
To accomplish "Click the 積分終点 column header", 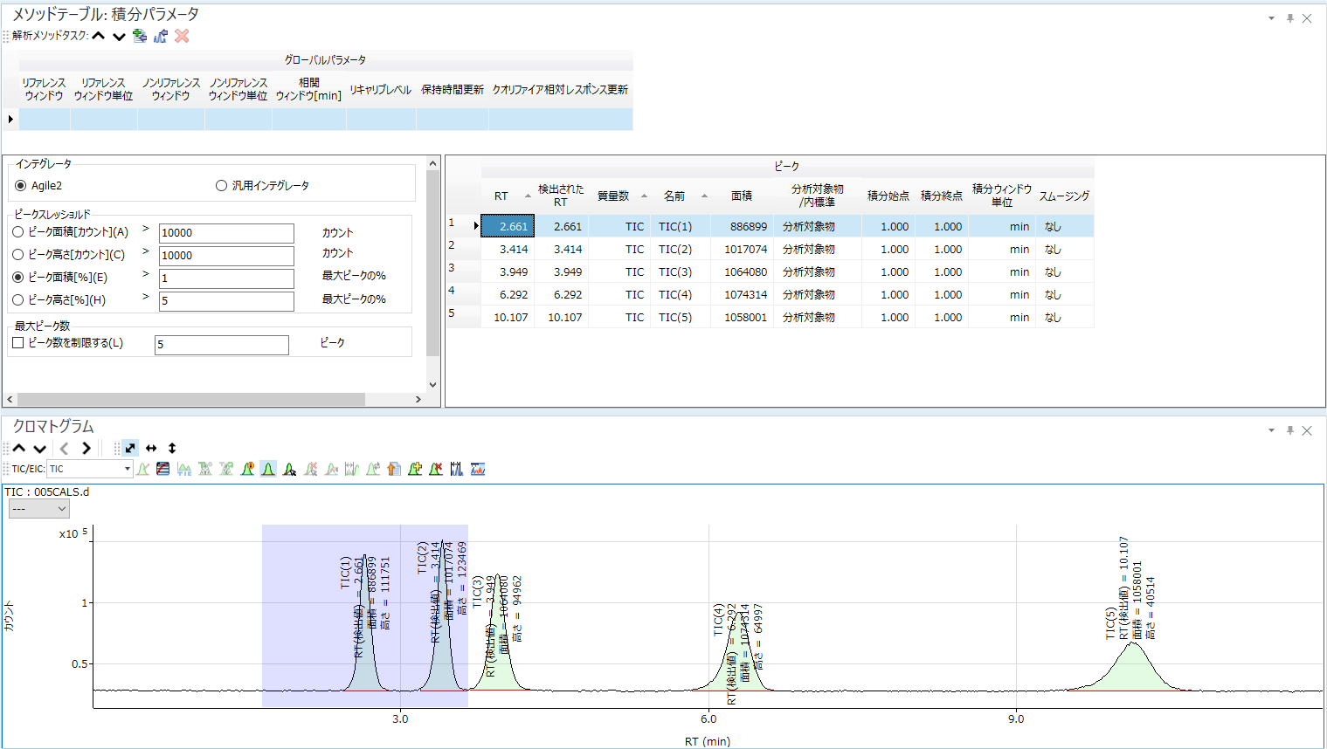I will coord(942,196).
